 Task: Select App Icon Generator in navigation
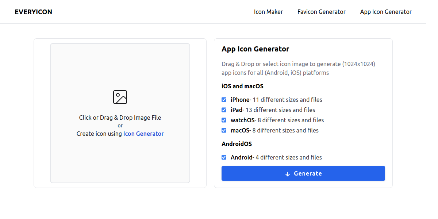[x=386, y=12]
